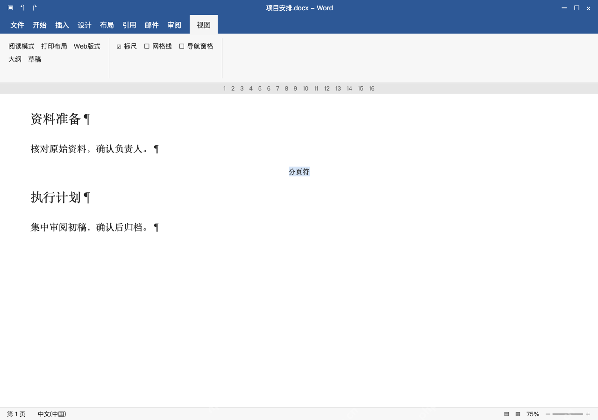Click the zoom slider track
The width and height of the screenshot is (598, 420).
click(568, 414)
